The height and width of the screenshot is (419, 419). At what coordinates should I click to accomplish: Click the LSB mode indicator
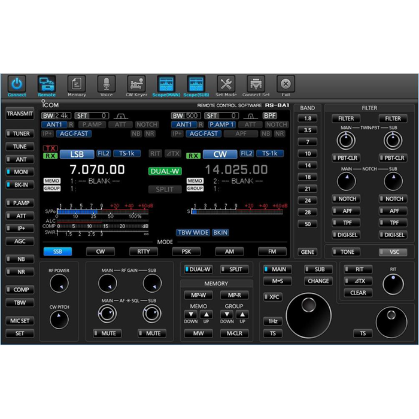point(77,154)
